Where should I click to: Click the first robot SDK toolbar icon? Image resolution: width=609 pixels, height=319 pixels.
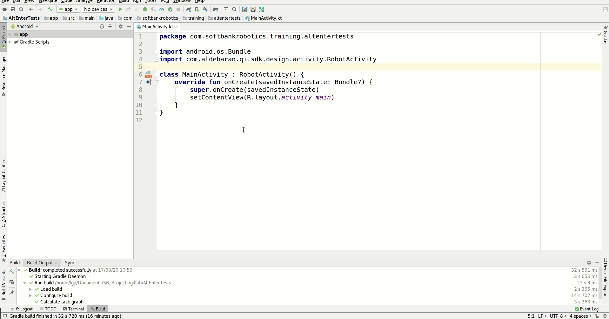pos(245,9)
